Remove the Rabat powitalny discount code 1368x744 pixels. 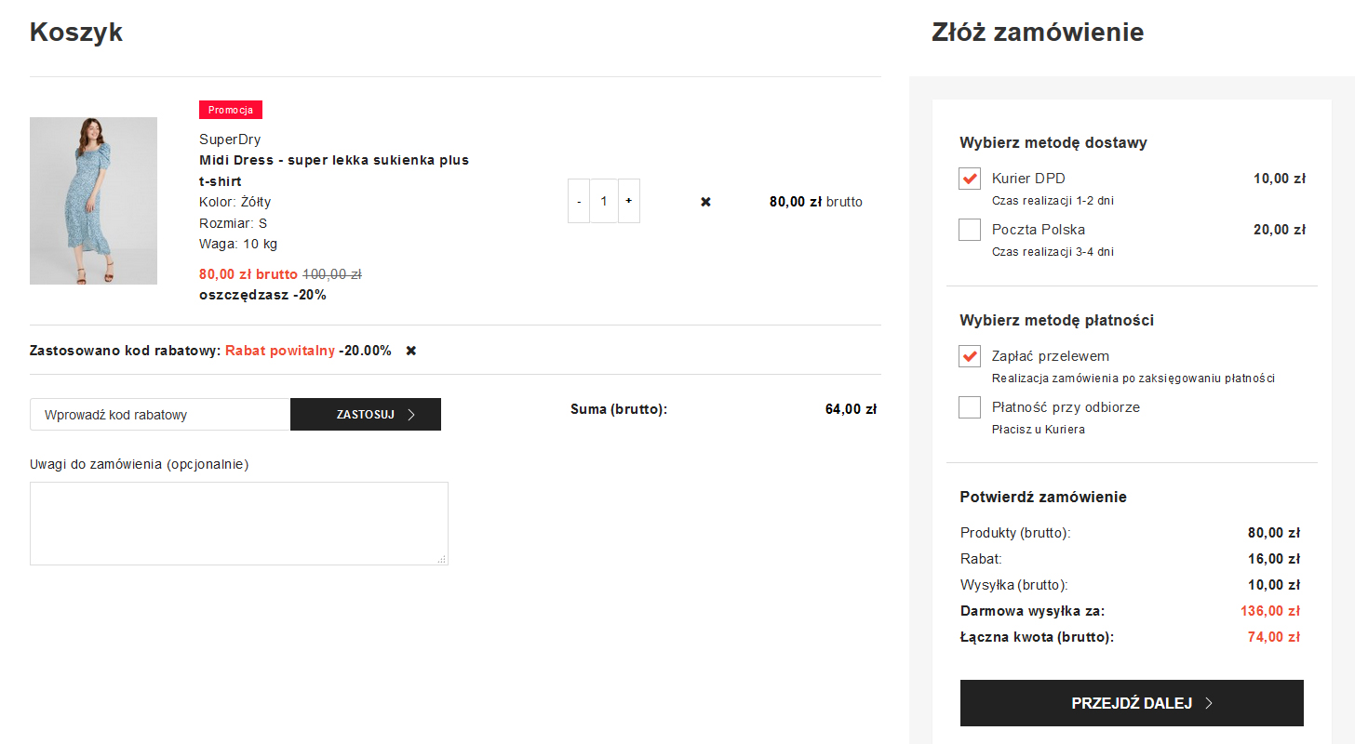411,351
